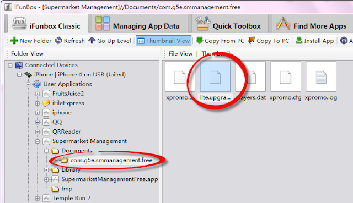Click the Copy From PC green arrow icon

[x=200, y=41]
